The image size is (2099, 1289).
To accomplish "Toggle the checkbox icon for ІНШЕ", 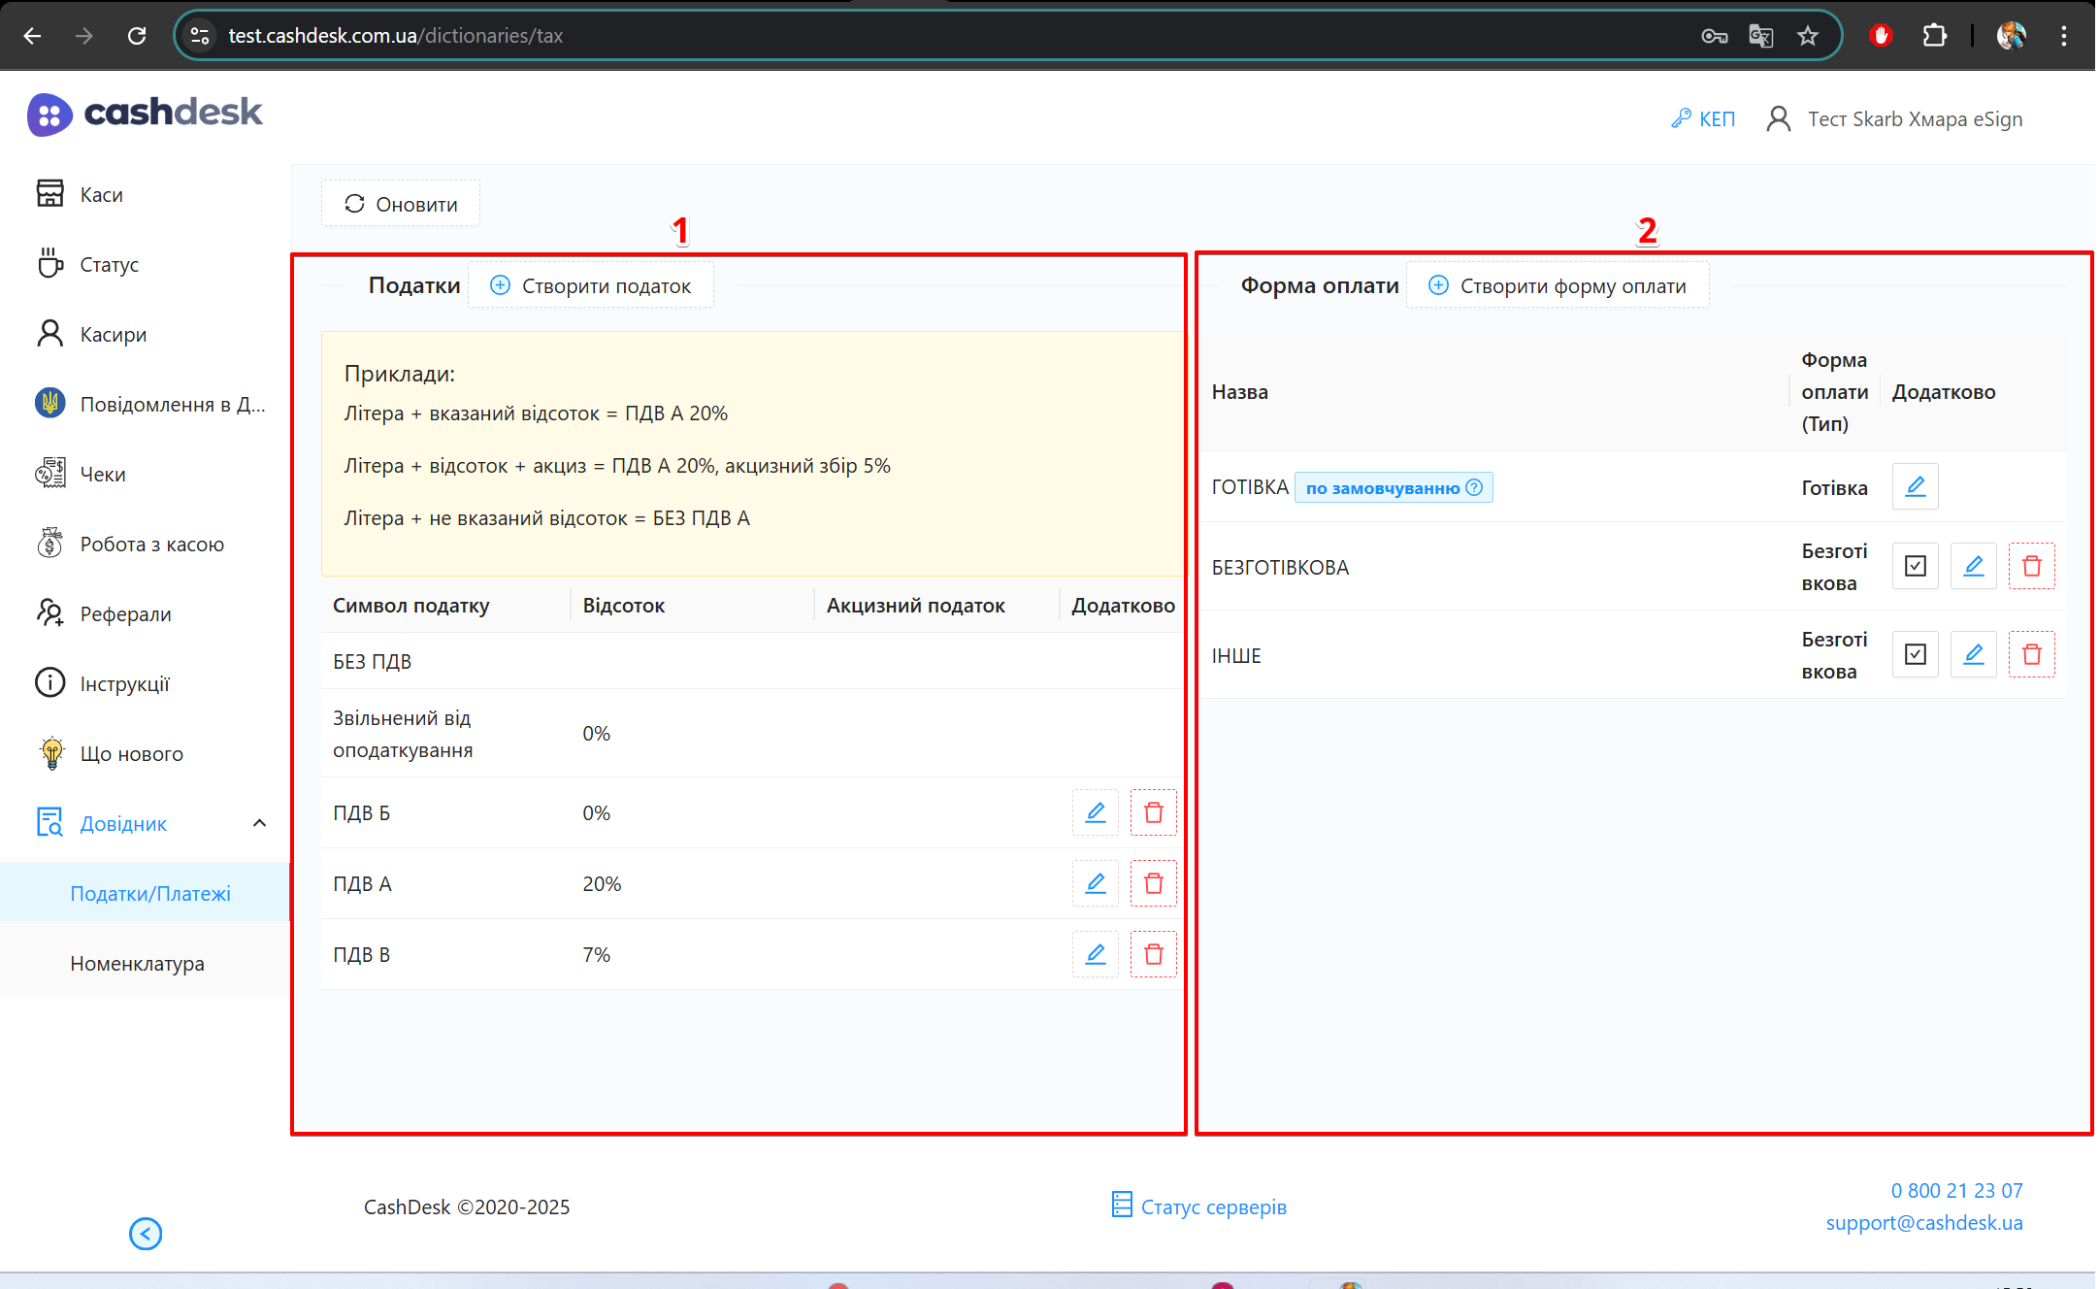I will coord(1915,654).
